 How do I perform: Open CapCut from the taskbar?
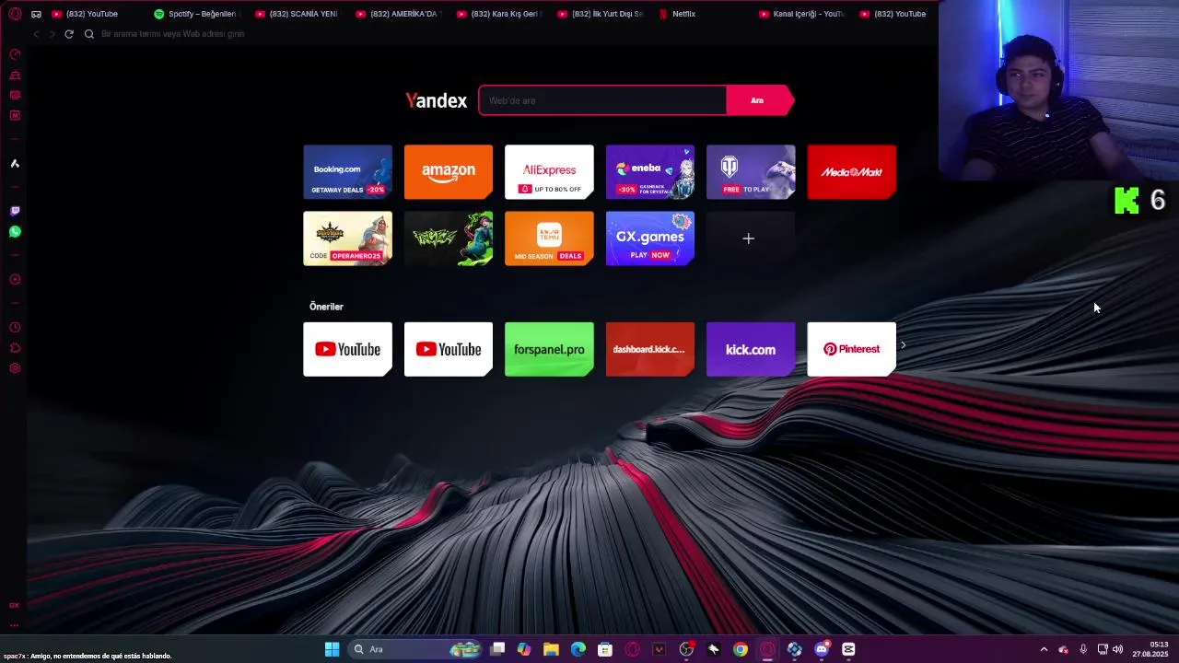[x=848, y=649]
